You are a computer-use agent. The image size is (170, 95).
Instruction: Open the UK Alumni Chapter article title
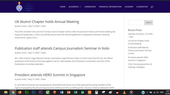47,22
